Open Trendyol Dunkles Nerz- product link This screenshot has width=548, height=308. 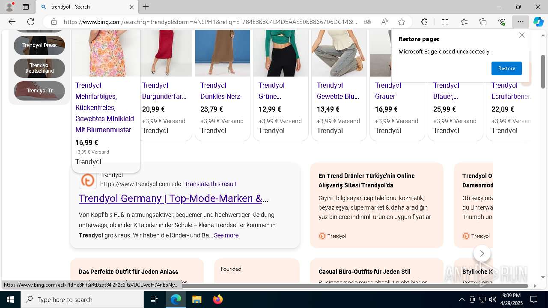pyautogui.click(x=221, y=91)
